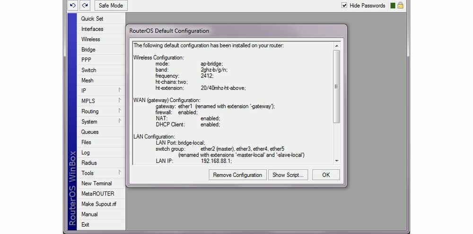Click the band value 2ghz-b/g/n
Viewport: 473px width, 234px height.
[214, 70]
